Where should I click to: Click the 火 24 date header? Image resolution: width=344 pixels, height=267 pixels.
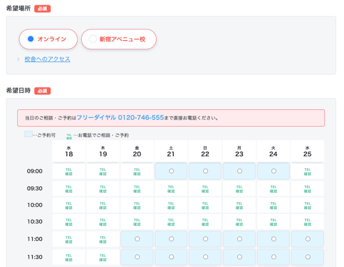tap(274, 151)
